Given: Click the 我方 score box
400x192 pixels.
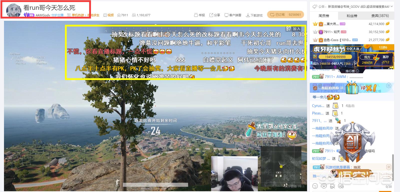Looking at the screenshot, I should tap(367, 60).
